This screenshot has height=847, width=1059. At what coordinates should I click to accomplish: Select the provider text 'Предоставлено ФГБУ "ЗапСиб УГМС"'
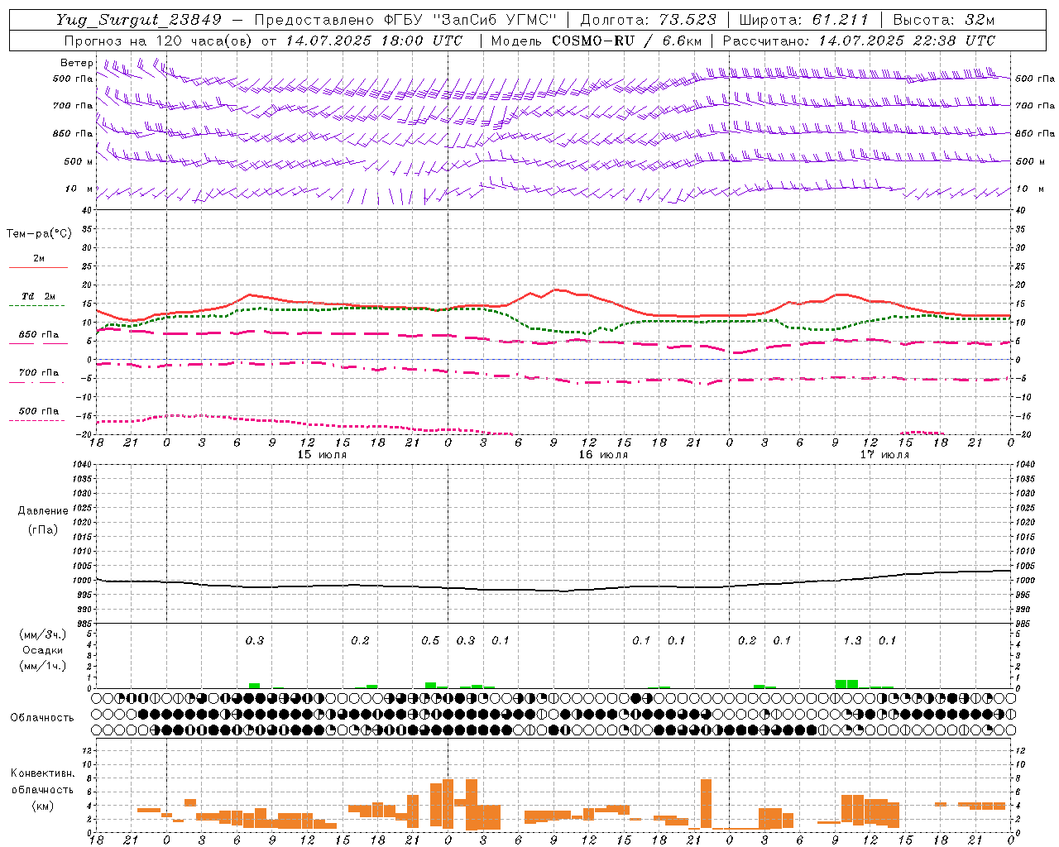tap(405, 20)
